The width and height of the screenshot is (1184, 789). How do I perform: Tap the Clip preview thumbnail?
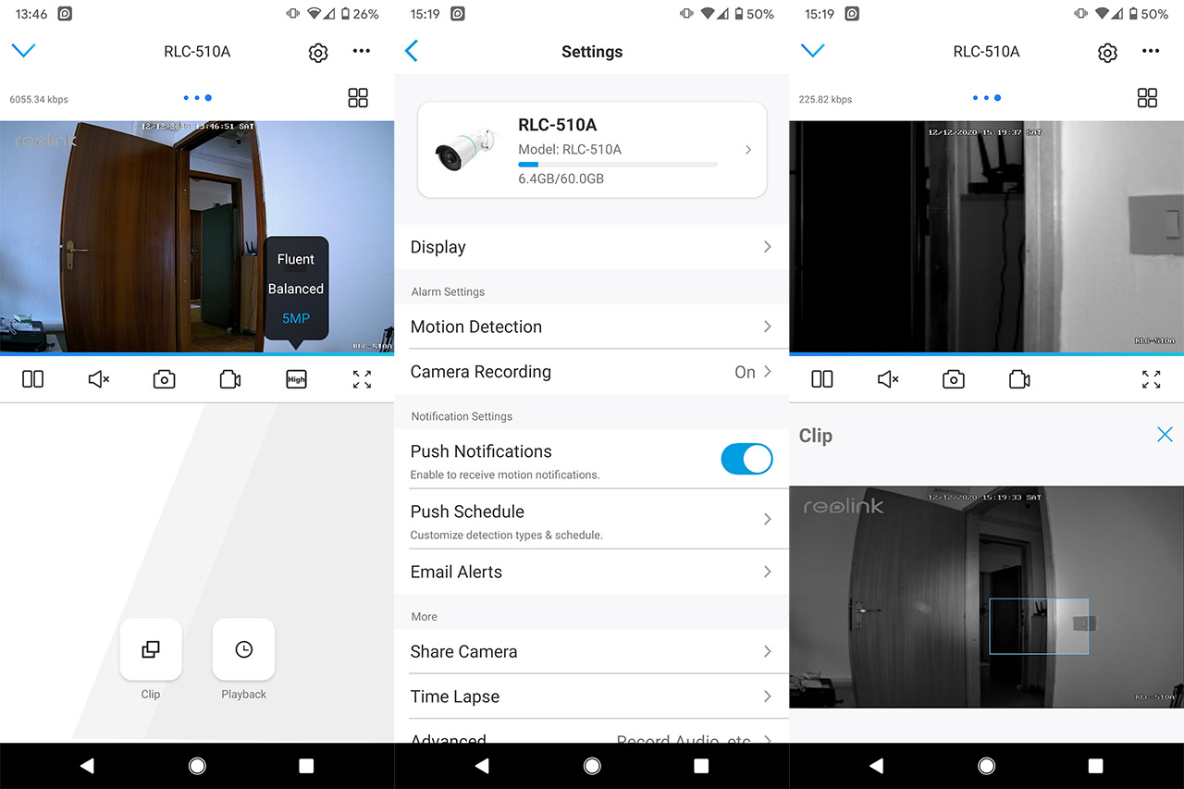(x=986, y=597)
